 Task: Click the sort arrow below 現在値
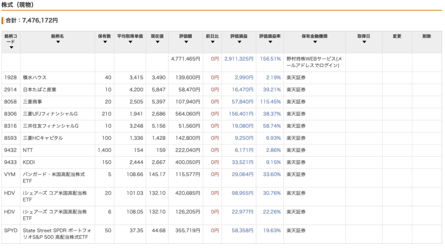tap(159, 42)
